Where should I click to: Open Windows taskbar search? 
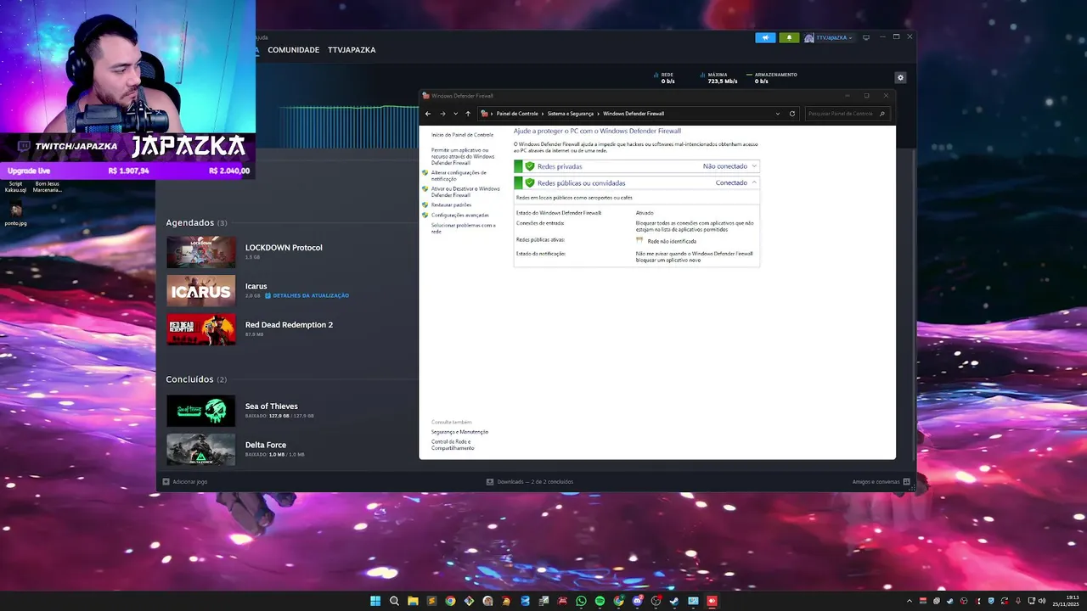pyautogui.click(x=394, y=601)
